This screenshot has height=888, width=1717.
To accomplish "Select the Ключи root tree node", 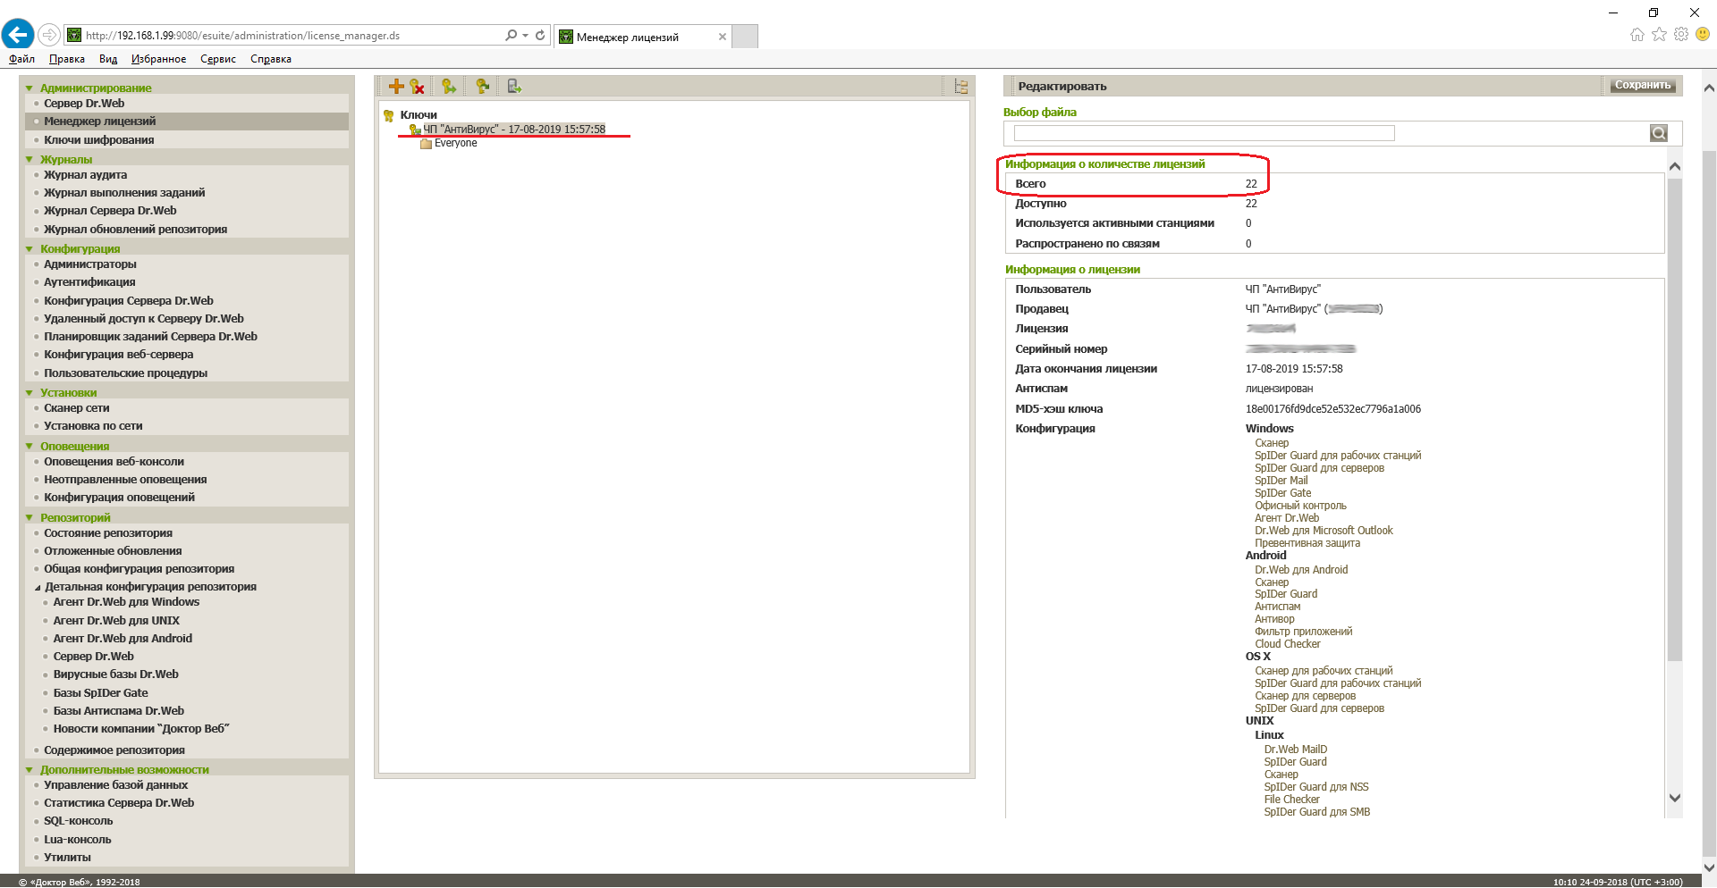I will [x=419, y=114].
